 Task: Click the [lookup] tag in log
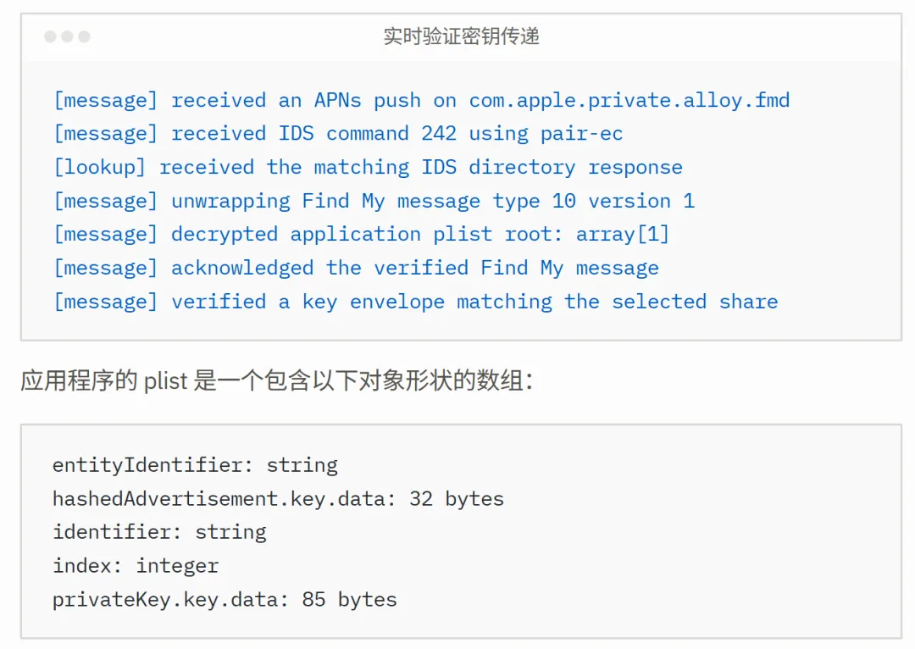tap(99, 168)
